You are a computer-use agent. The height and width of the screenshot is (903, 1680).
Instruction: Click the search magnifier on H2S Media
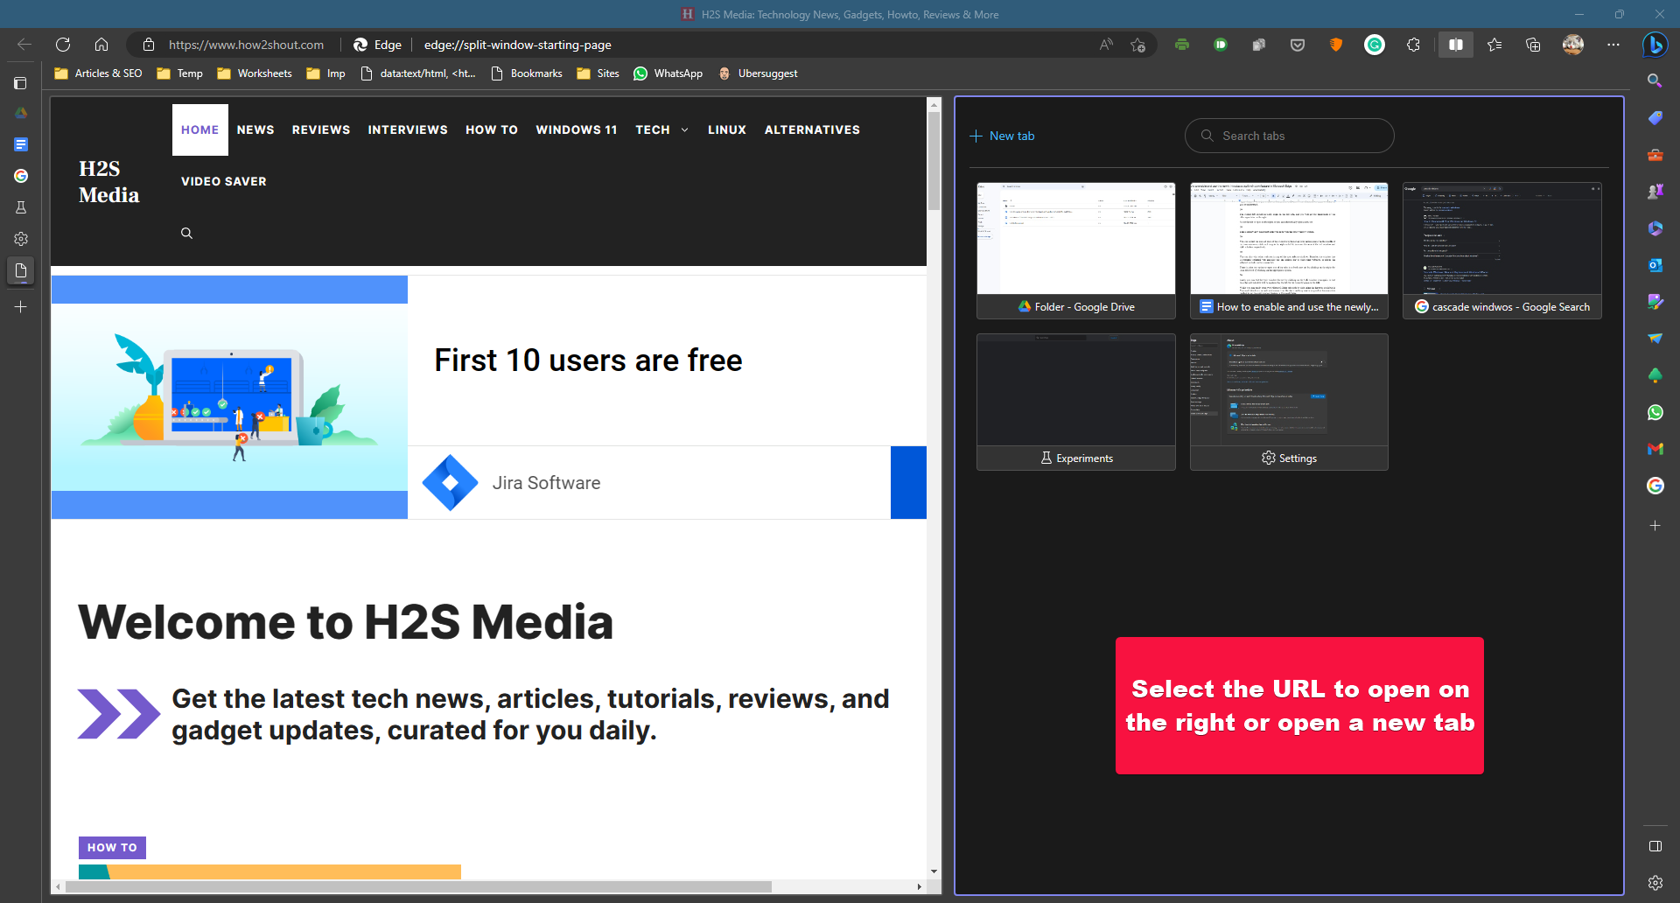tap(186, 234)
